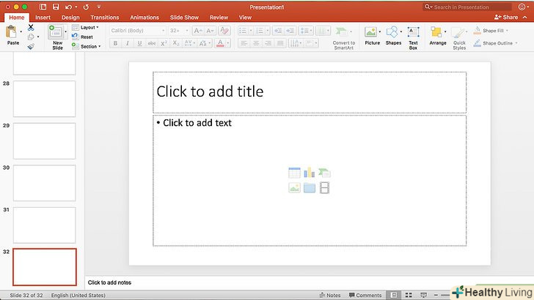534x300 pixels.
Task: Click the Cut scissors icon
Action: point(31,27)
